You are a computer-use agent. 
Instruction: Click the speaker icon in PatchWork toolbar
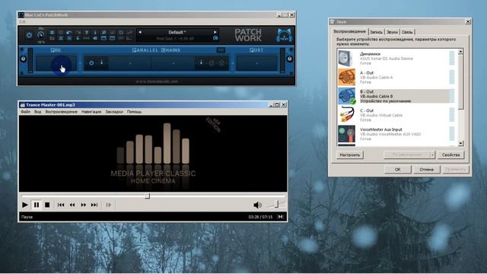[x=95, y=38]
